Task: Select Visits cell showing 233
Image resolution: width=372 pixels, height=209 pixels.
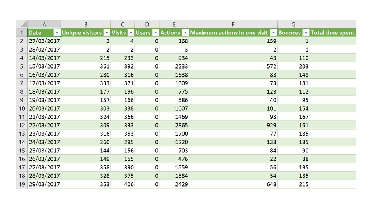Action: (123, 58)
